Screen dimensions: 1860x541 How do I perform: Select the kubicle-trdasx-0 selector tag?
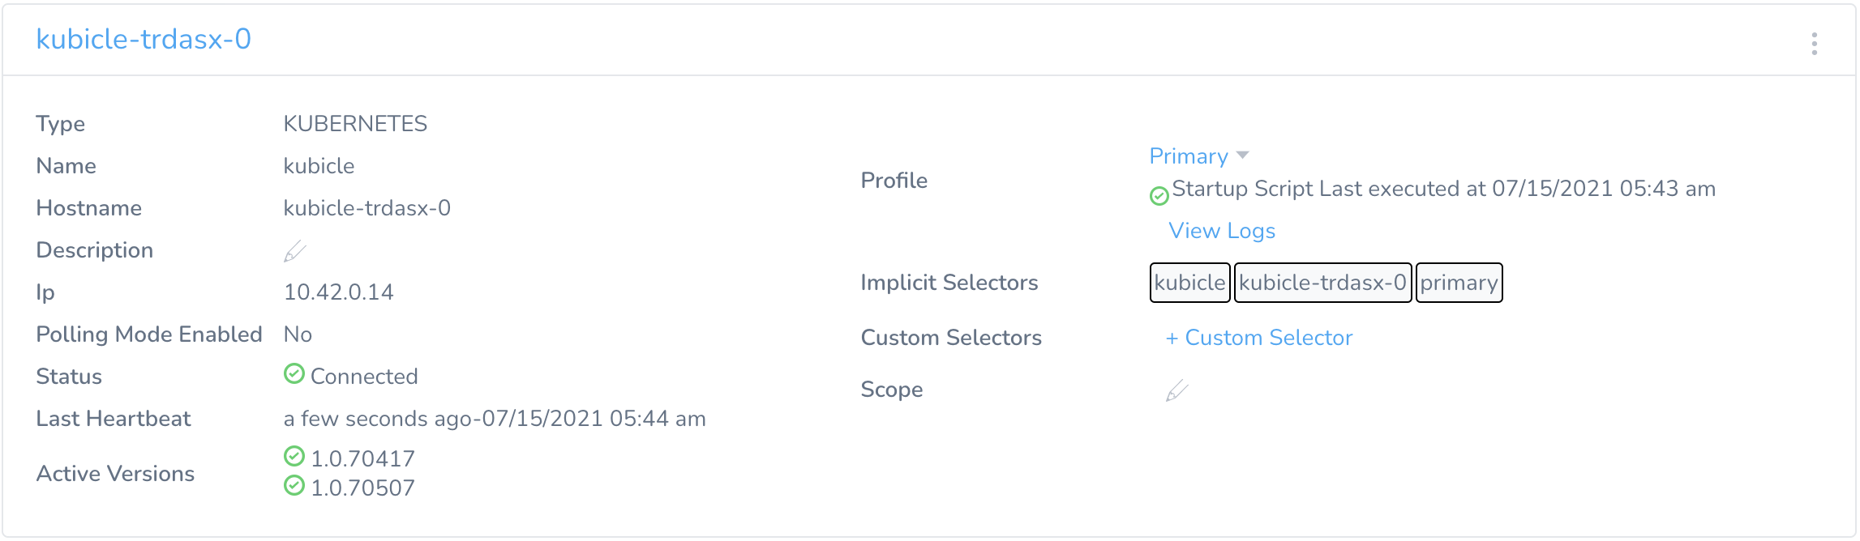[x=1322, y=283]
